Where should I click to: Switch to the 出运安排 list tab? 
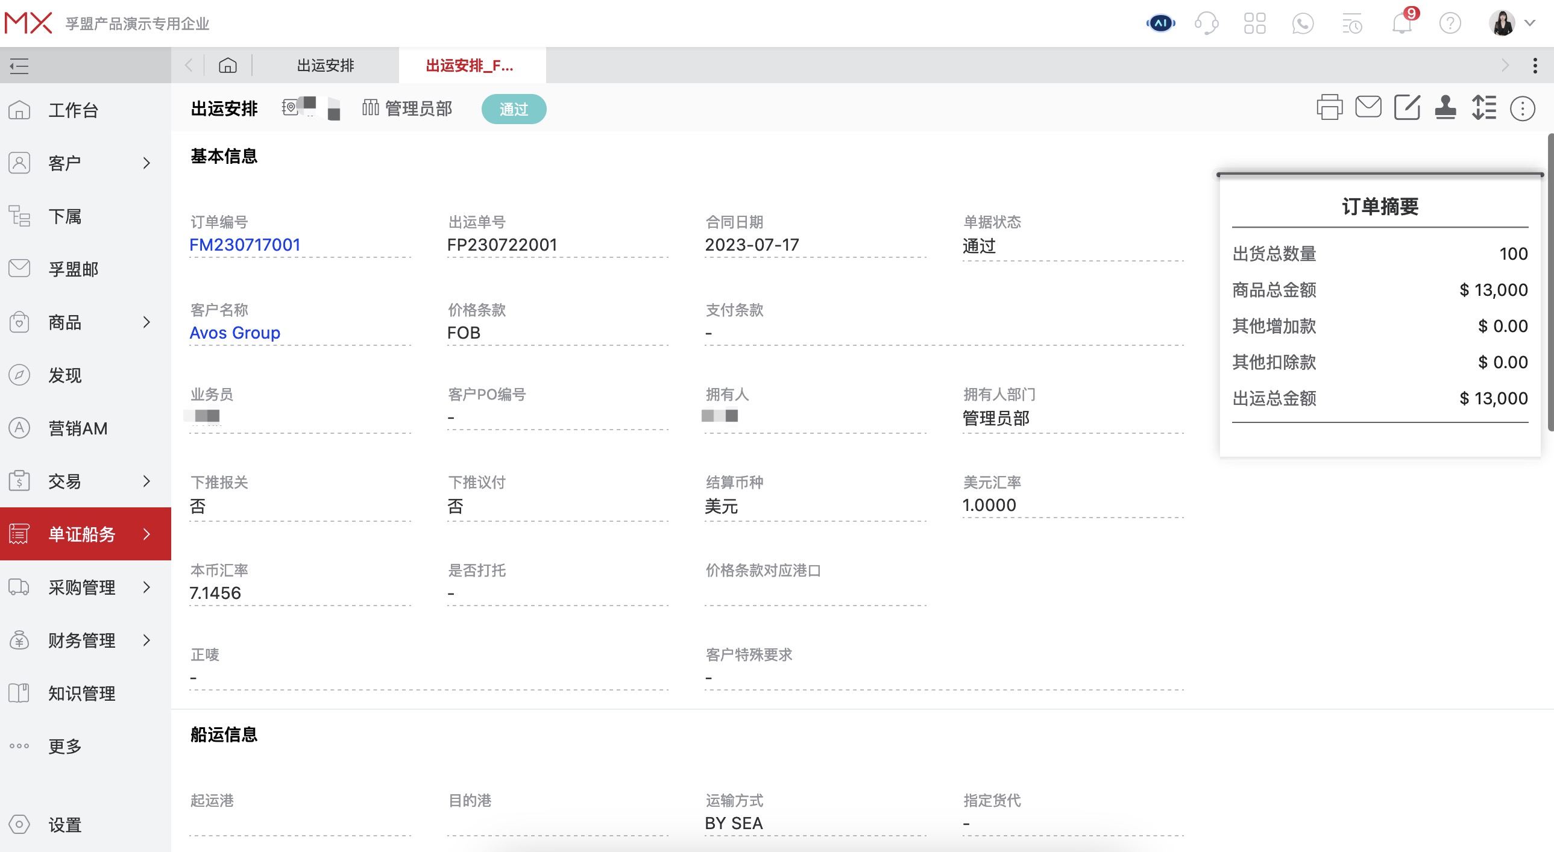(x=326, y=65)
